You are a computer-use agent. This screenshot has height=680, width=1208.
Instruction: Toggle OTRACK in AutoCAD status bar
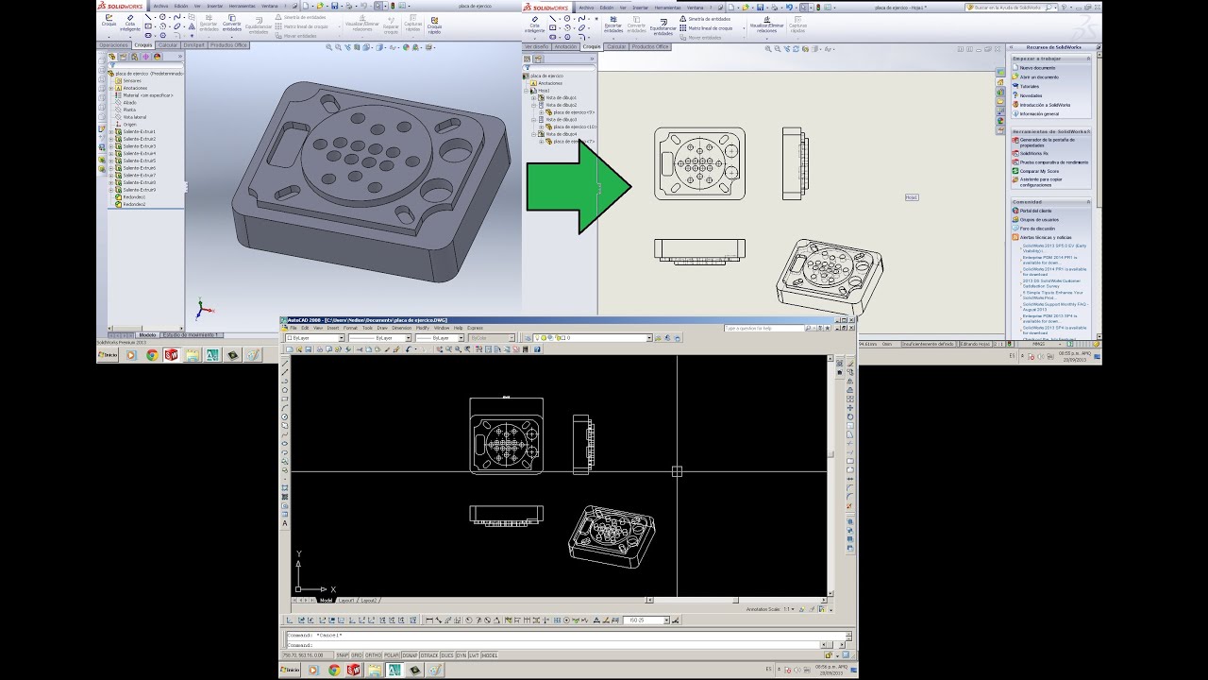pyautogui.click(x=429, y=655)
